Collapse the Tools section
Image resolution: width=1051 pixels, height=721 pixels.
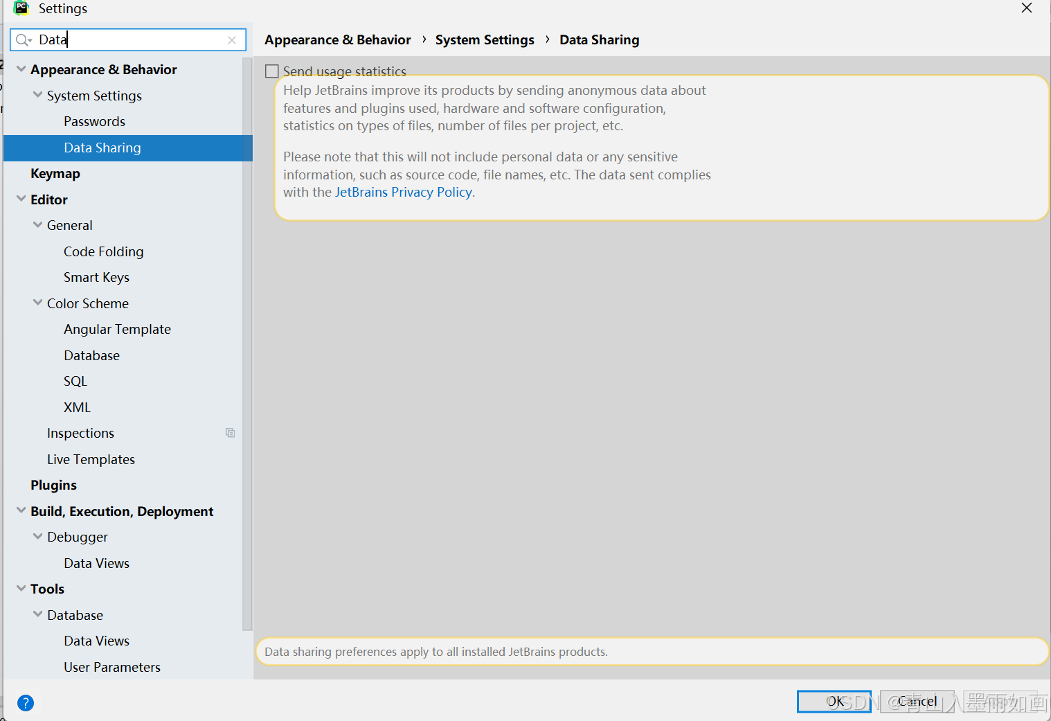21,589
